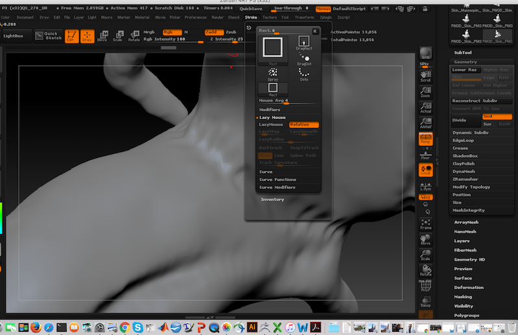
Task: Toggle Relative LazyMouse option
Action: coord(304,124)
